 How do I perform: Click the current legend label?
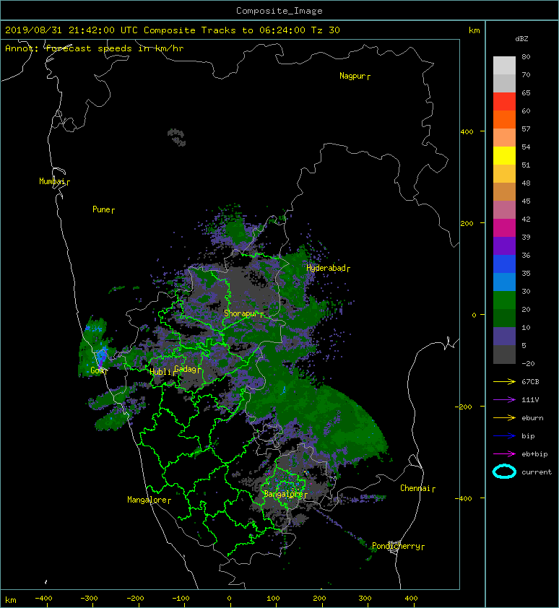(537, 472)
